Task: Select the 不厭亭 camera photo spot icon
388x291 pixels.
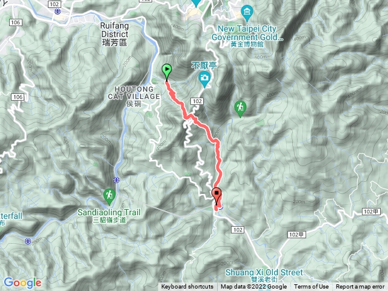Action: click(204, 79)
